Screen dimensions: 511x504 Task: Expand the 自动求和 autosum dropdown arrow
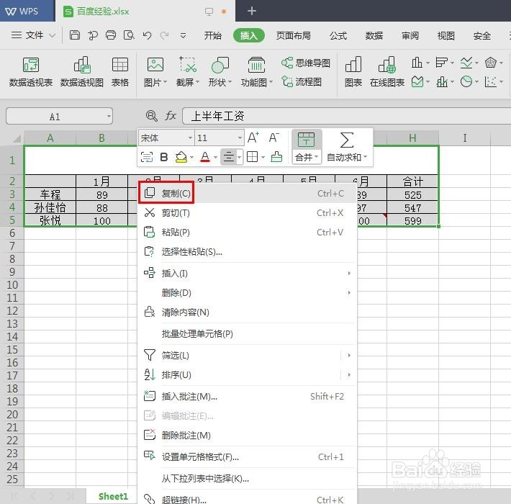point(366,157)
